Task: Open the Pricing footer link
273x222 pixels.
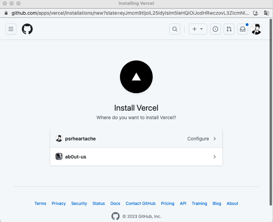Action: [168, 204]
